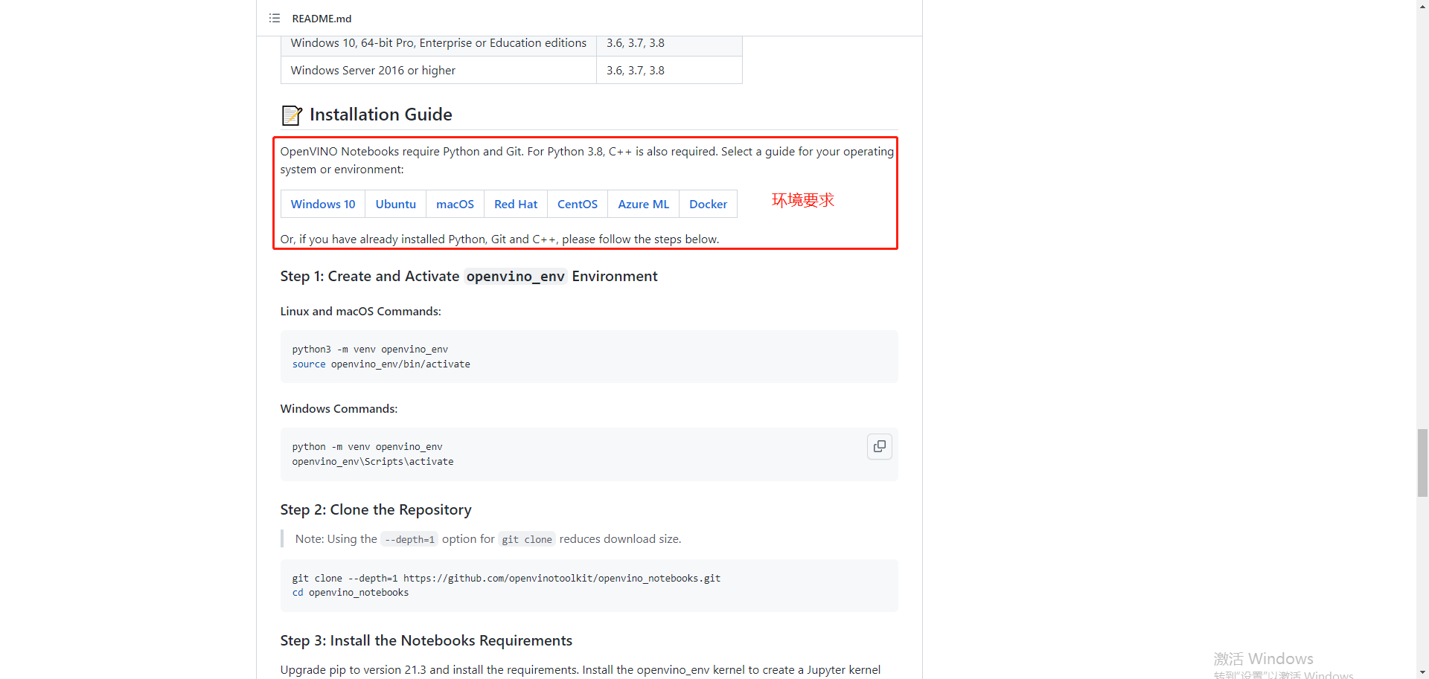The width and height of the screenshot is (1429, 679).
Task: Click the 'source openvino_env/bin/activate' line
Action: coord(381,364)
